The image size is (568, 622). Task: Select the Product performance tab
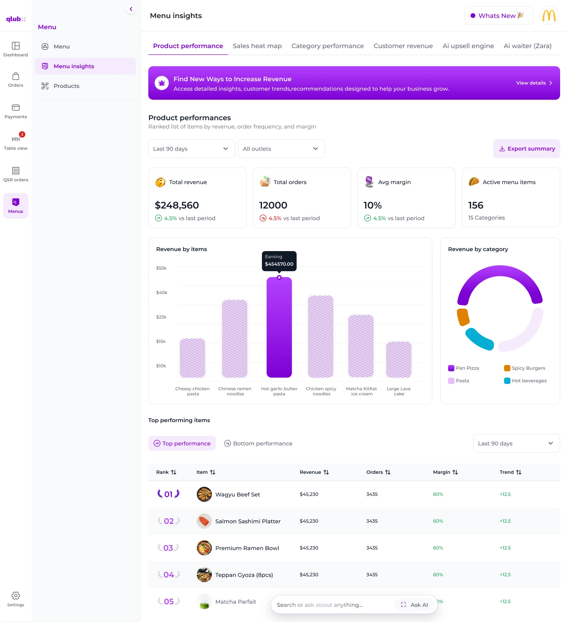pyautogui.click(x=188, y=46)
